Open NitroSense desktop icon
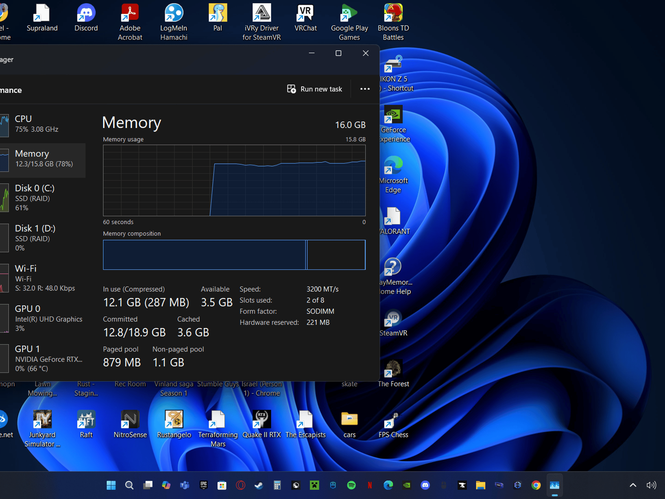This screenshot has width=665, height=499. click(130, 424)
